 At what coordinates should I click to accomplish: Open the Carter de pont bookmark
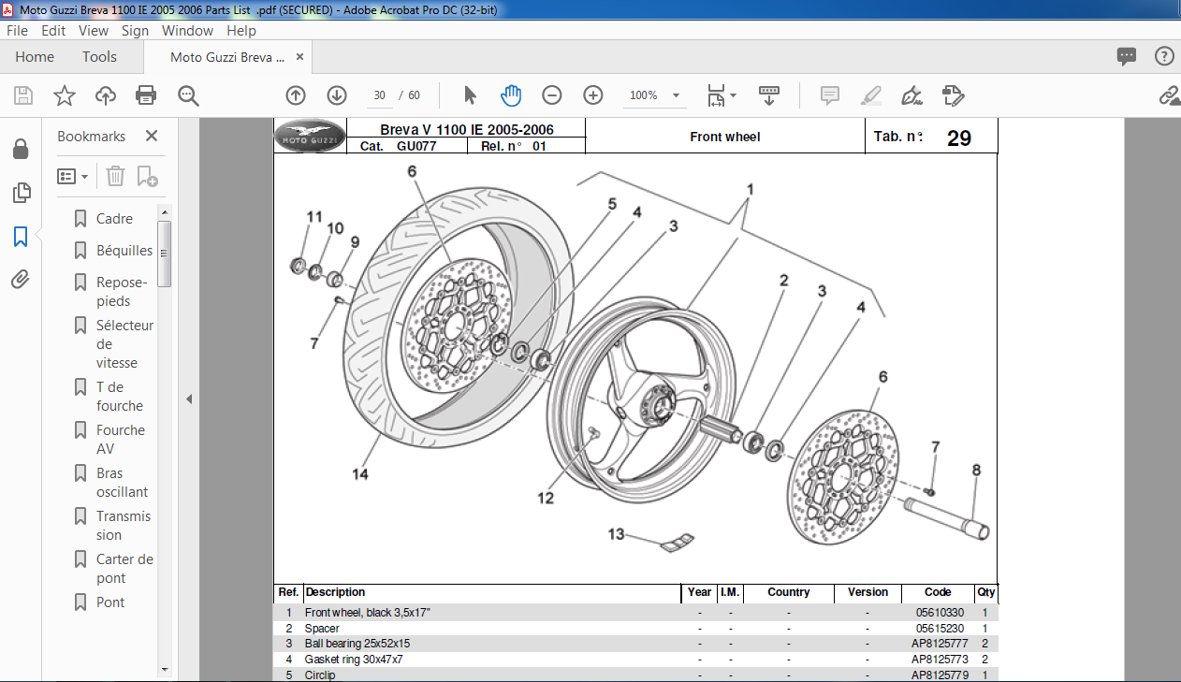[x=124, y=569]
